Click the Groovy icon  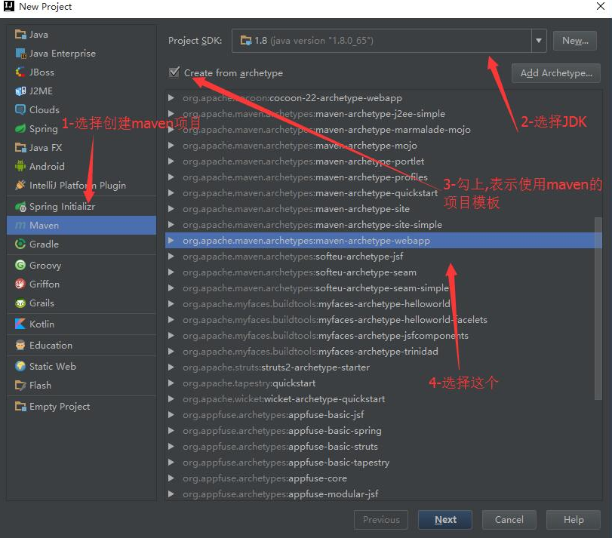[20, 266]
